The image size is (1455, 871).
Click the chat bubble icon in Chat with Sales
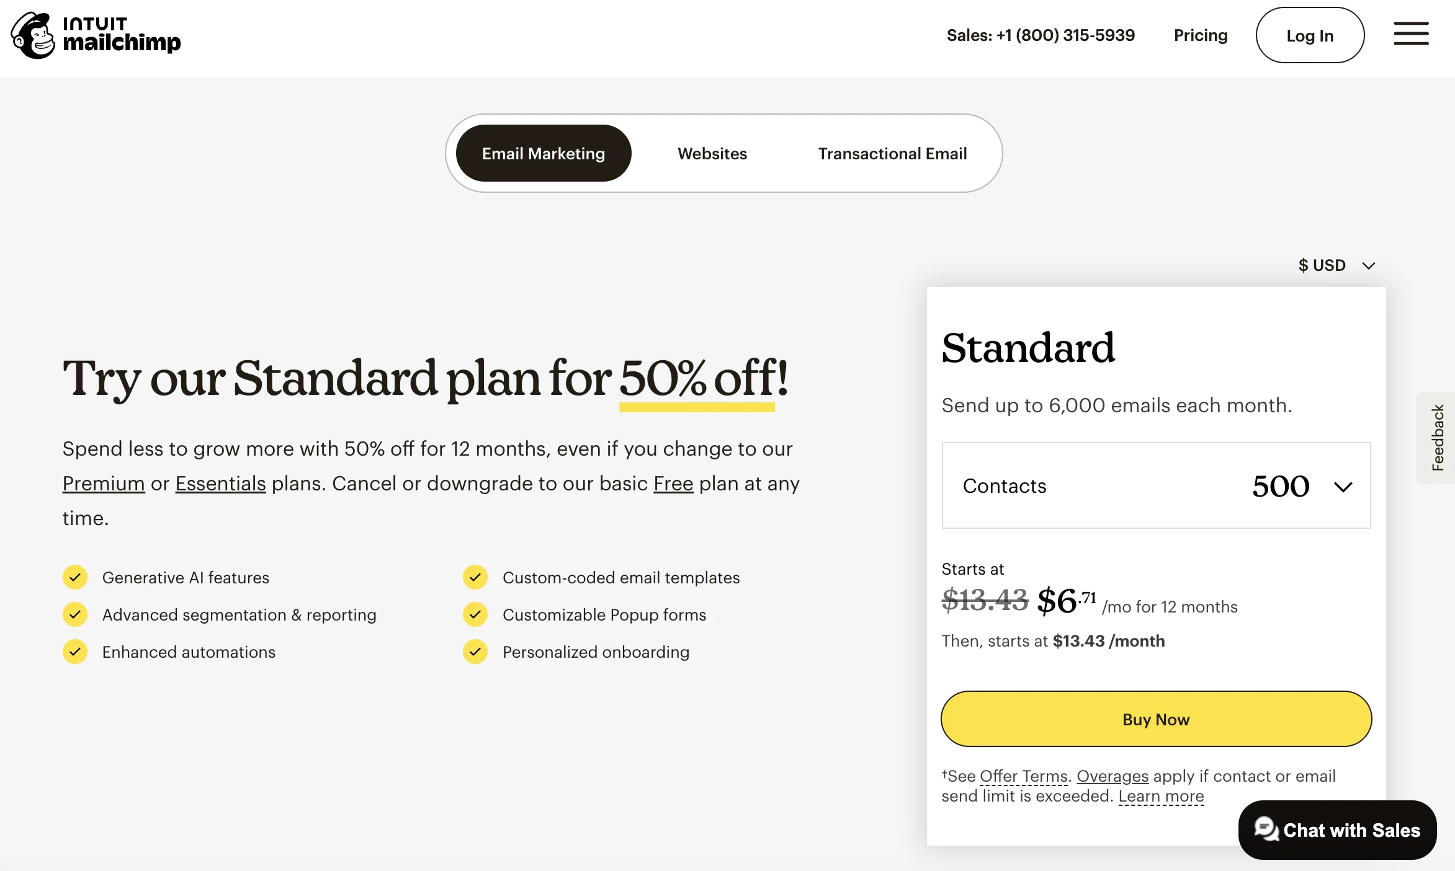pos(1266,829)
